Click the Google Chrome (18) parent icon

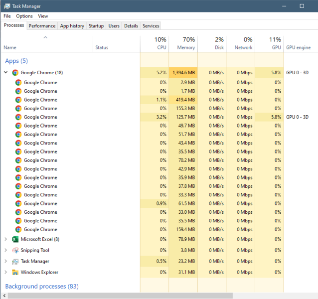[x=15, y=73]
